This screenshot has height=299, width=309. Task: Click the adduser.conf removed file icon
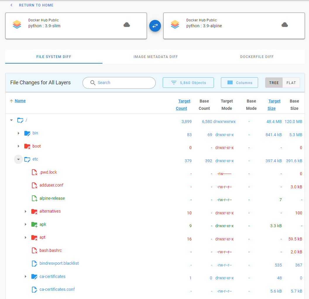pos(35,185)
